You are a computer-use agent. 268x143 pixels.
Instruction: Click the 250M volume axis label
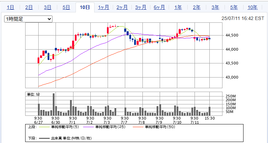tap(230, 96)
